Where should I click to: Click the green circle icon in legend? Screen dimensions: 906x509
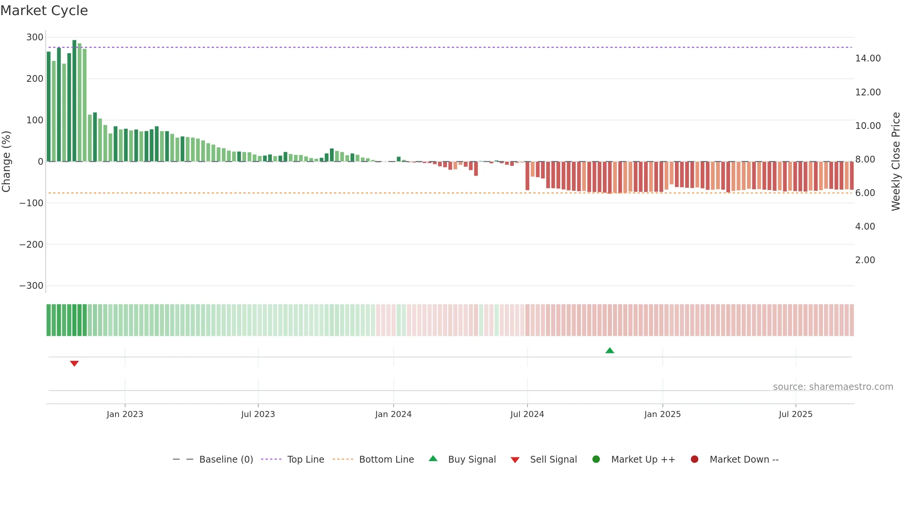coord(596,459)
